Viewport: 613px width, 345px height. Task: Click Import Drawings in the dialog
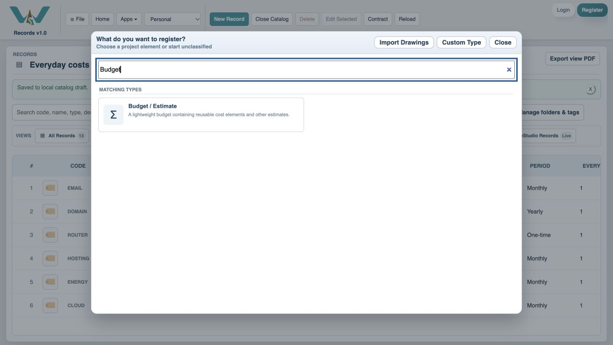404,42
